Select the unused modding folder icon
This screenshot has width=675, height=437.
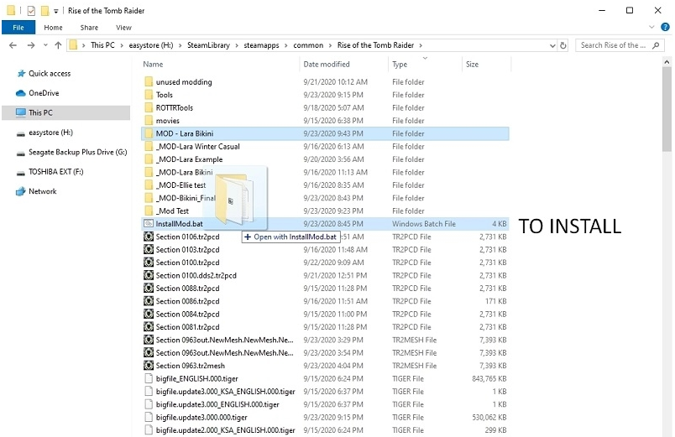(x=149, y=81)
